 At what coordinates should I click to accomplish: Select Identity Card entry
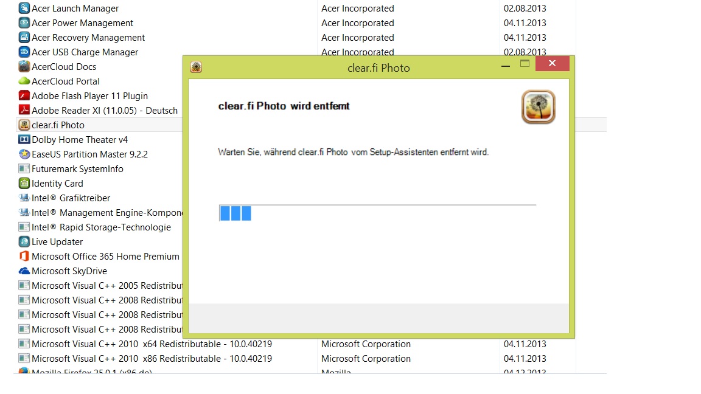(x=57, y=184)
